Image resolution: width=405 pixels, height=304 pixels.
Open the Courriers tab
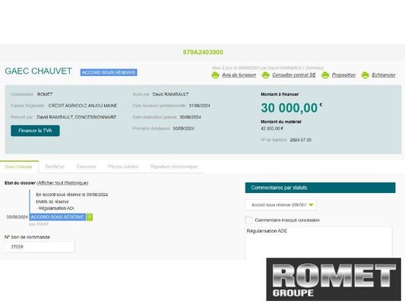87,166
